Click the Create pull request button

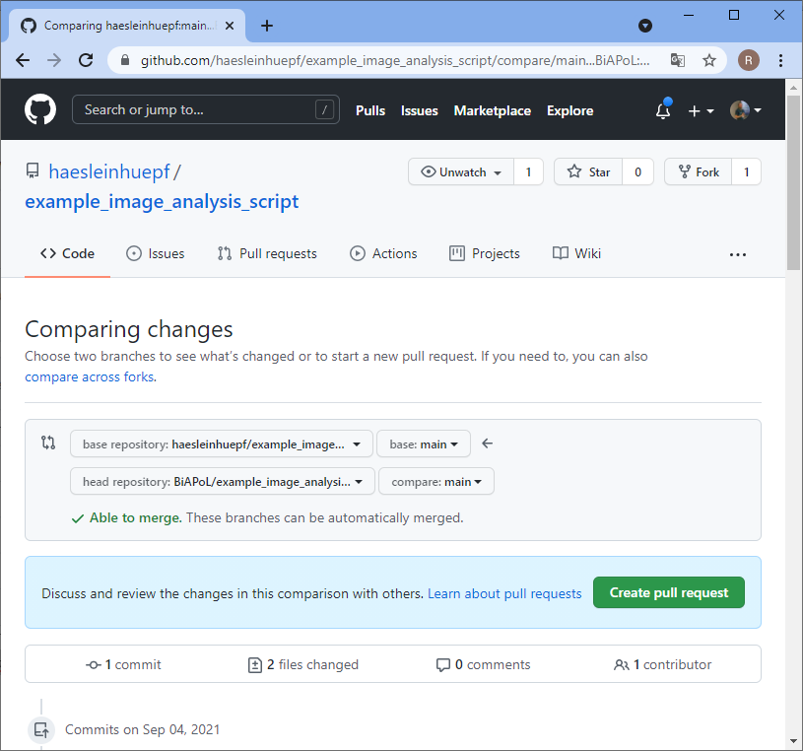[668, 592]
